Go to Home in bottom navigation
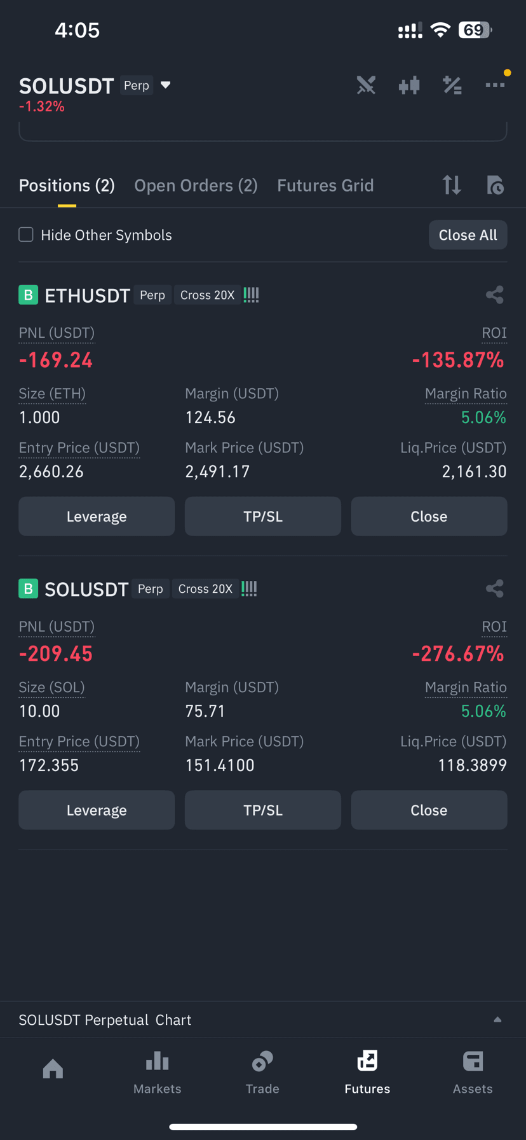Screen dimensions: 526x1140 53,1069
